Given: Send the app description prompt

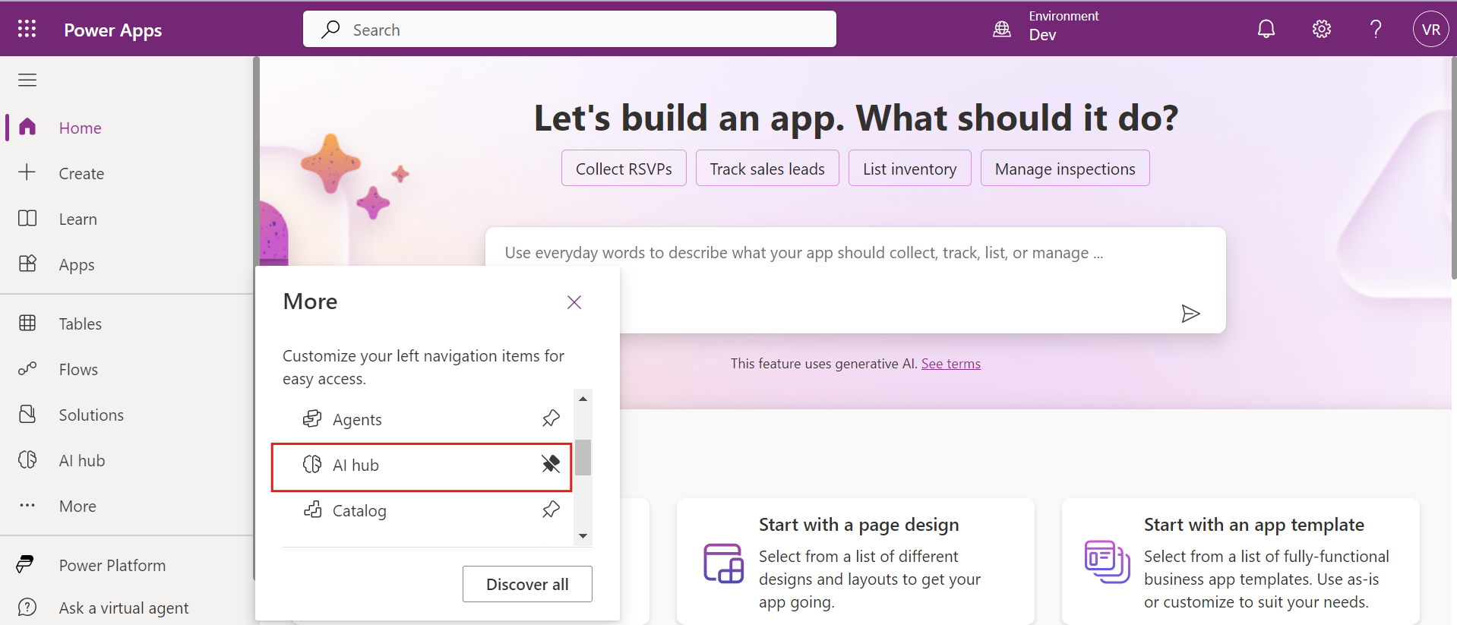Looking at the screenshot, I should (1190, 314).
